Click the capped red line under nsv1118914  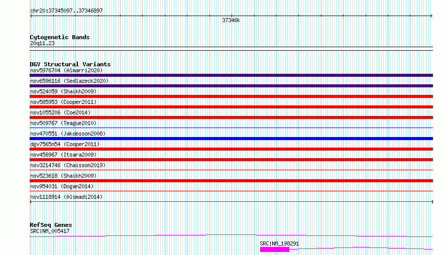(x=231, y=202)
